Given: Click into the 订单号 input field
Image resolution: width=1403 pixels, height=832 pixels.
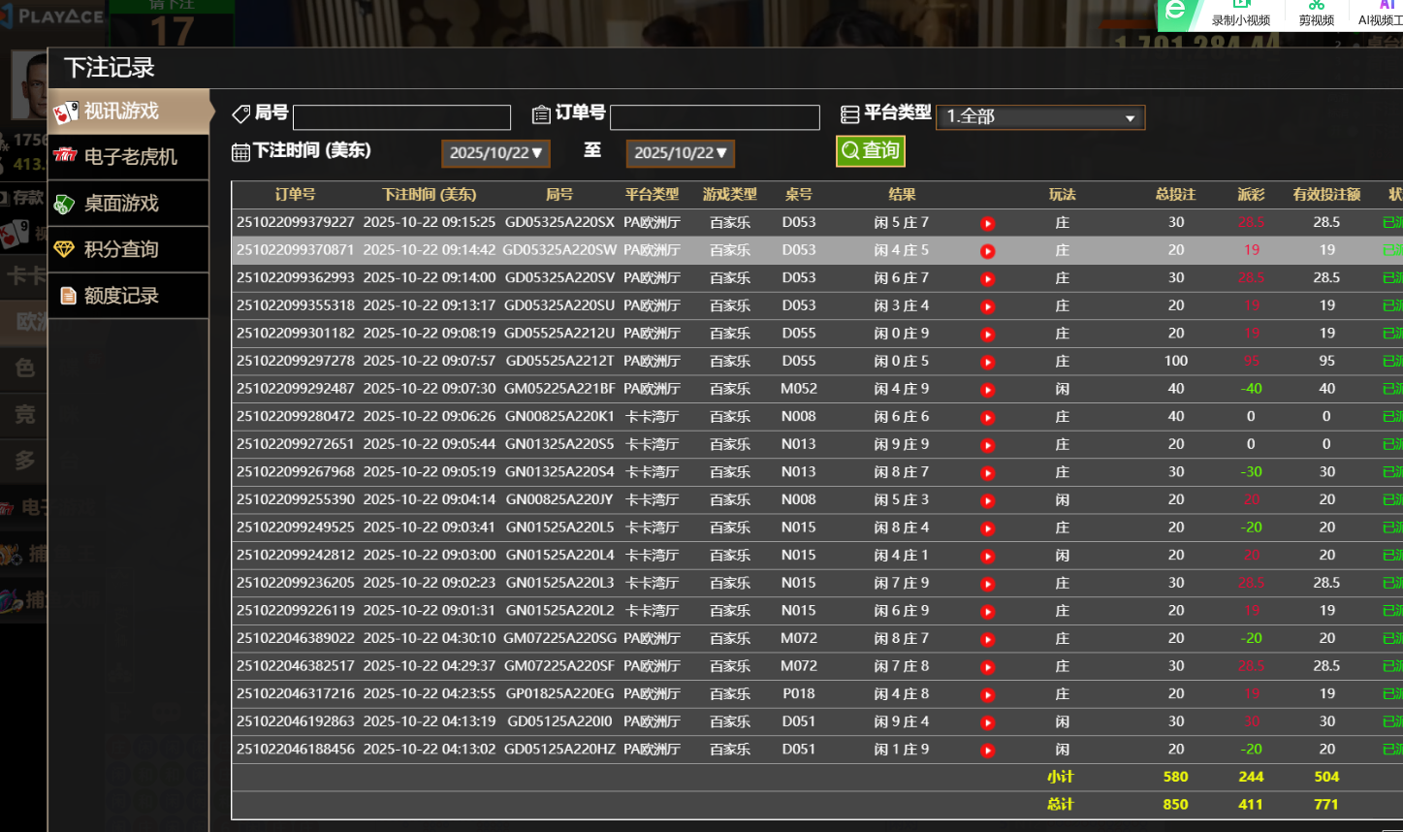Looking at the screenshot, I should tap(715, 117).
